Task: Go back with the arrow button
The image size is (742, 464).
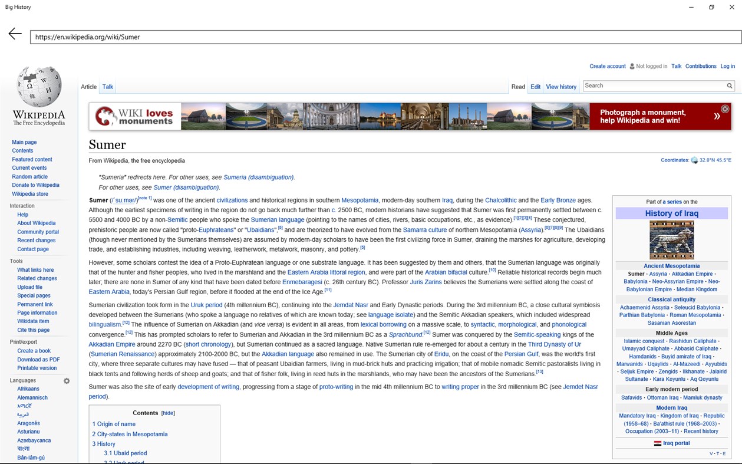Action: 15,34
